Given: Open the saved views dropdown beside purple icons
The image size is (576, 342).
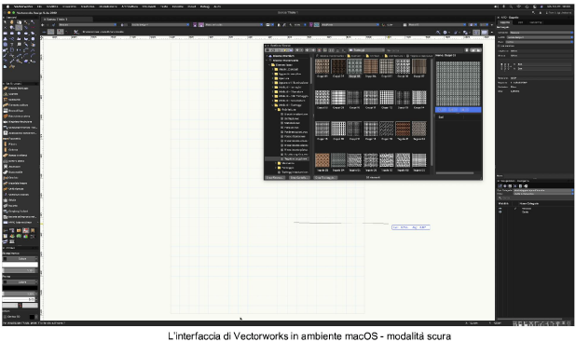Looking at the screenshot, I should point(234,25).
